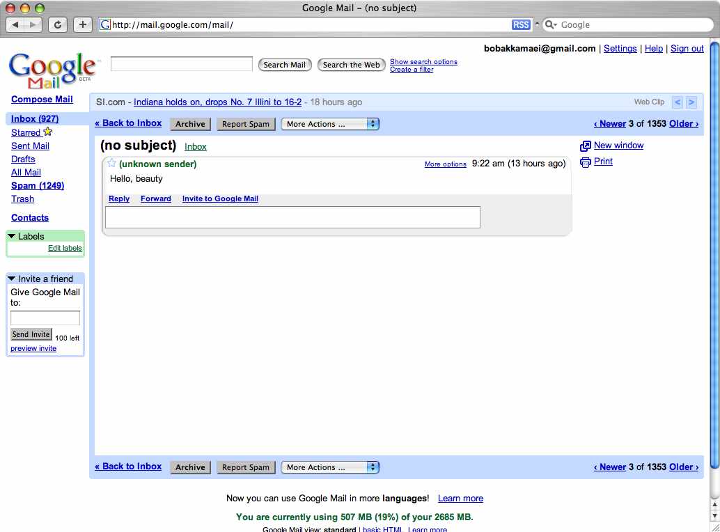Click the top Report Spam button

pos(246,124)
